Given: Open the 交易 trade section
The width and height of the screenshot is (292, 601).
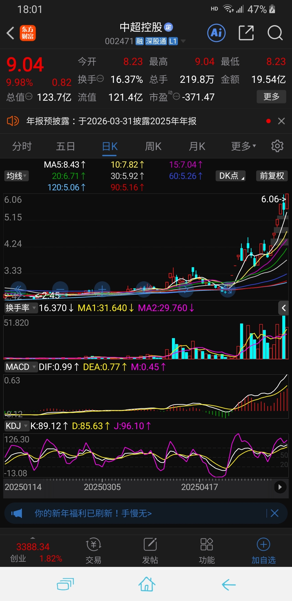Looking at the screenshot, I should click(93, 551).
